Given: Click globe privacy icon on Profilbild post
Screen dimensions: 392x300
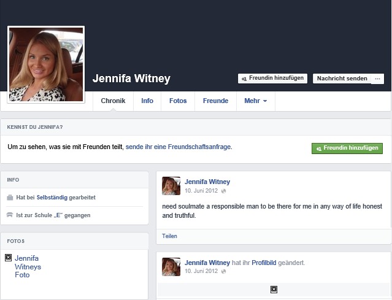Looking at the screenshot, I should click(223, 272).
